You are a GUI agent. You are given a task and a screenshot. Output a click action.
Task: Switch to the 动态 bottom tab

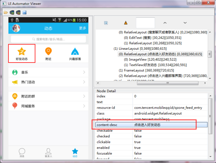(x=75, y=153)
